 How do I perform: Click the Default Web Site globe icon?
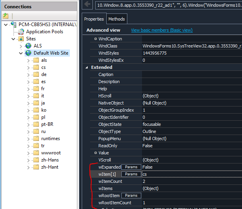[x=29, y=53]
